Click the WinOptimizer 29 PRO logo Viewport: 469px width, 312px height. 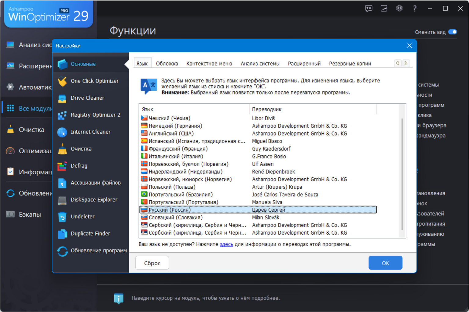coord(49,14)
